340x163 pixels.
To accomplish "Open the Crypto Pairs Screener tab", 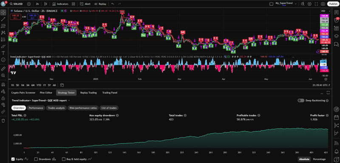I will [23, 93].
